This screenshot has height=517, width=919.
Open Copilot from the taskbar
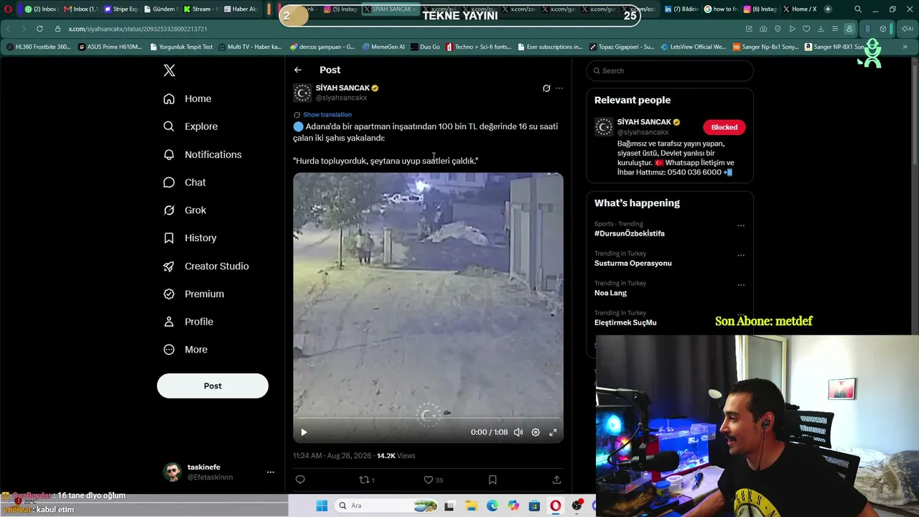tap(513, 506)
